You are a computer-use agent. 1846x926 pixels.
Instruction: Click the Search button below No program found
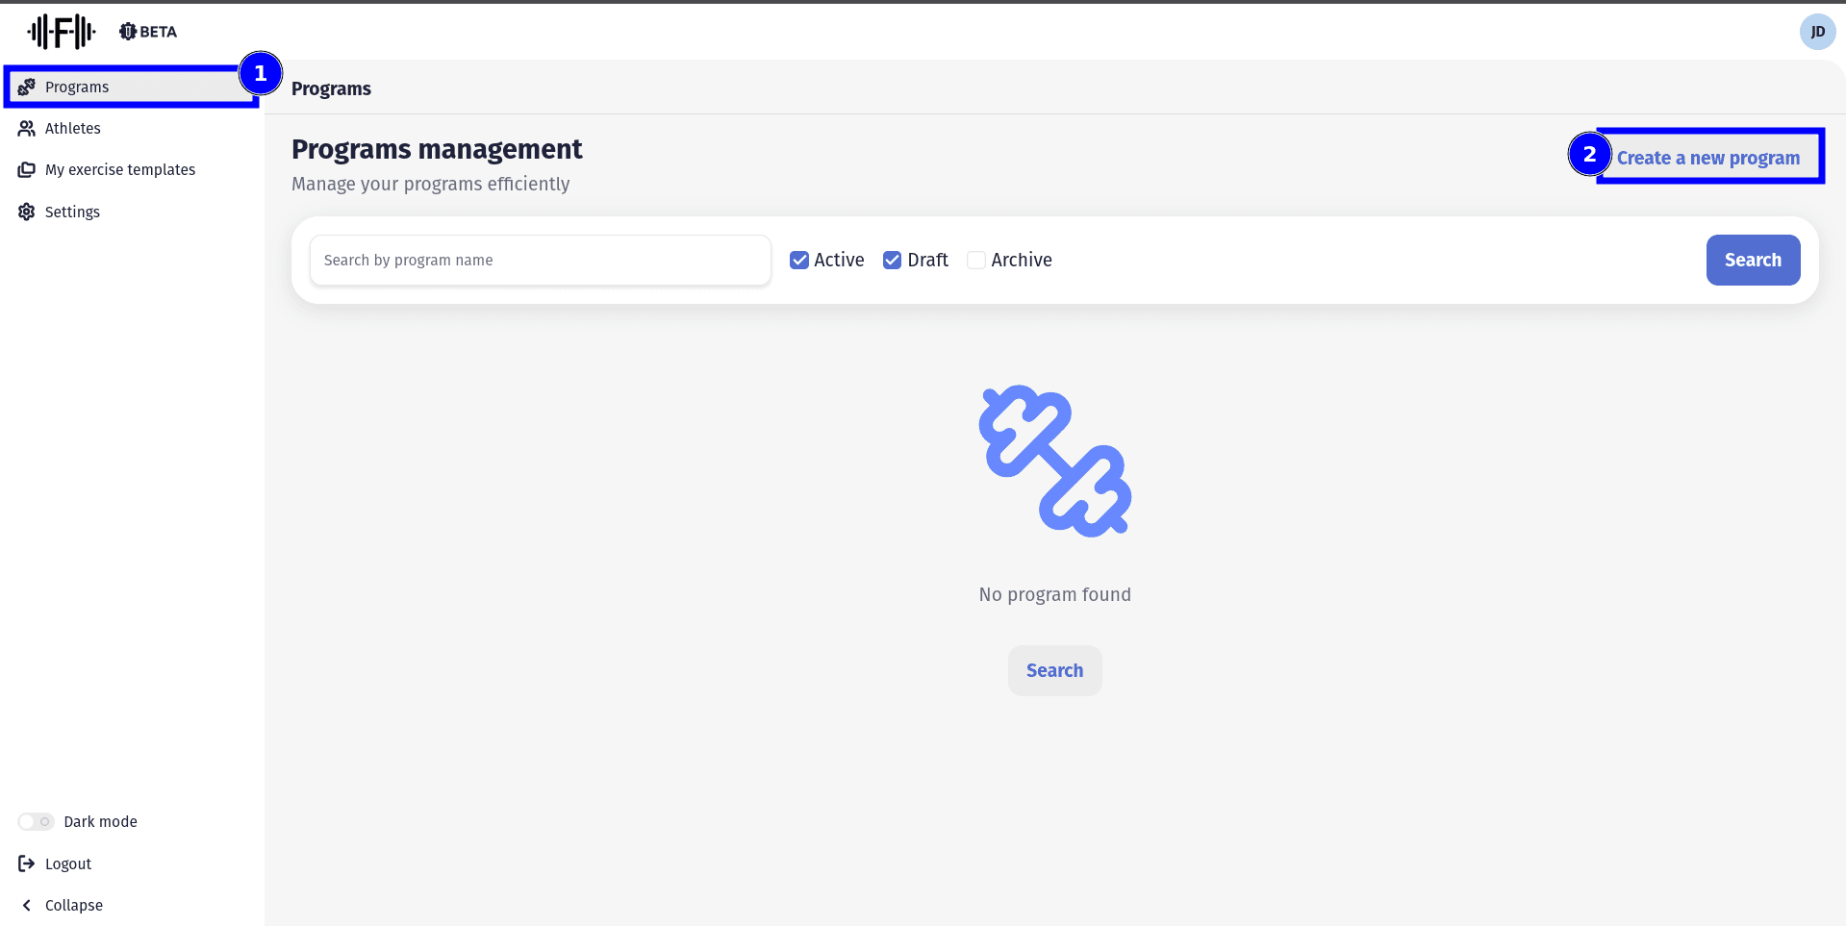click(x=1054, y=670)
